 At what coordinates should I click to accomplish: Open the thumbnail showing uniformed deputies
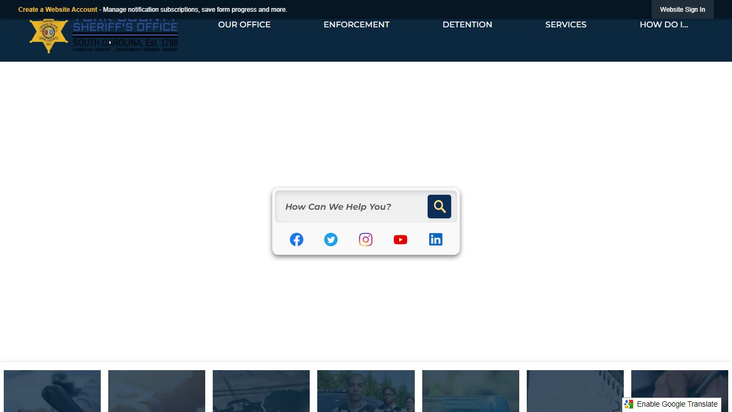(x=365, y=391)
